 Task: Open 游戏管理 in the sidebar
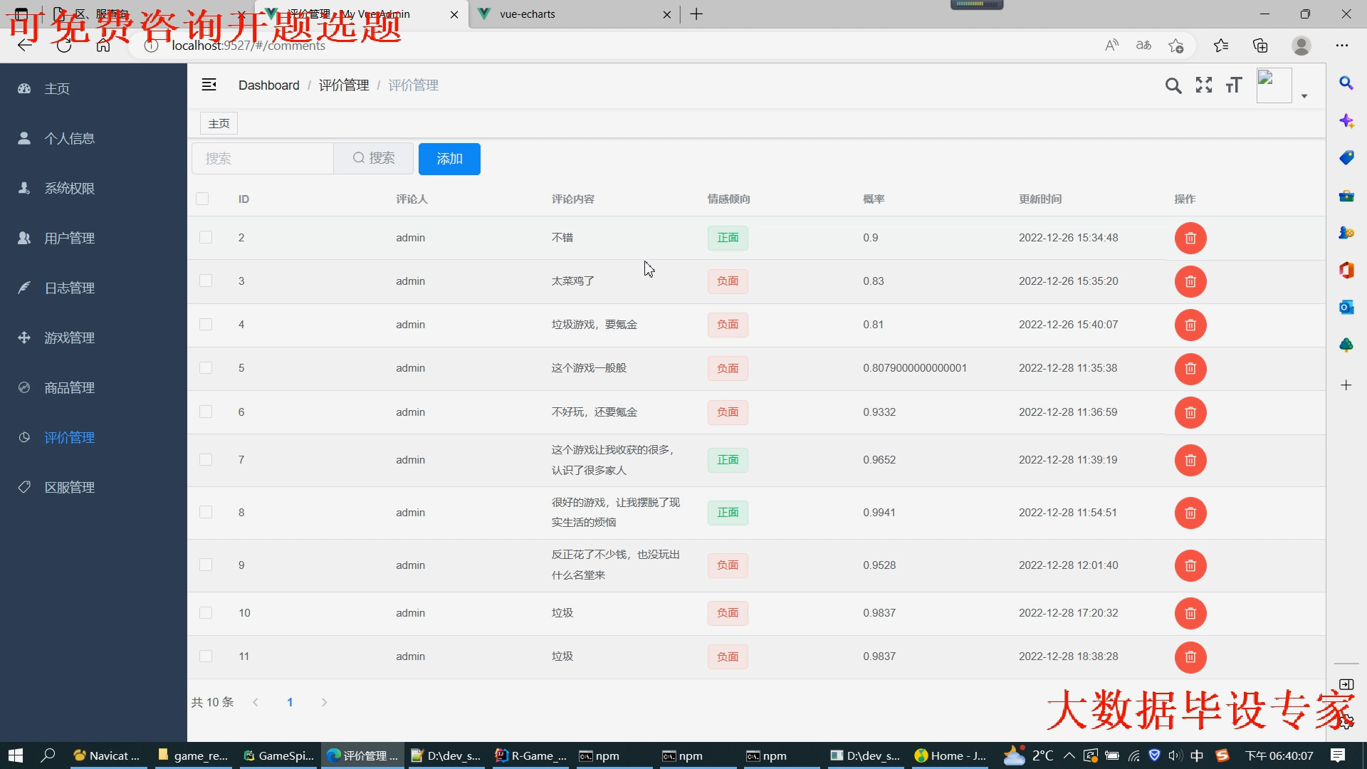pyautogui.click(x=69, y=338)
